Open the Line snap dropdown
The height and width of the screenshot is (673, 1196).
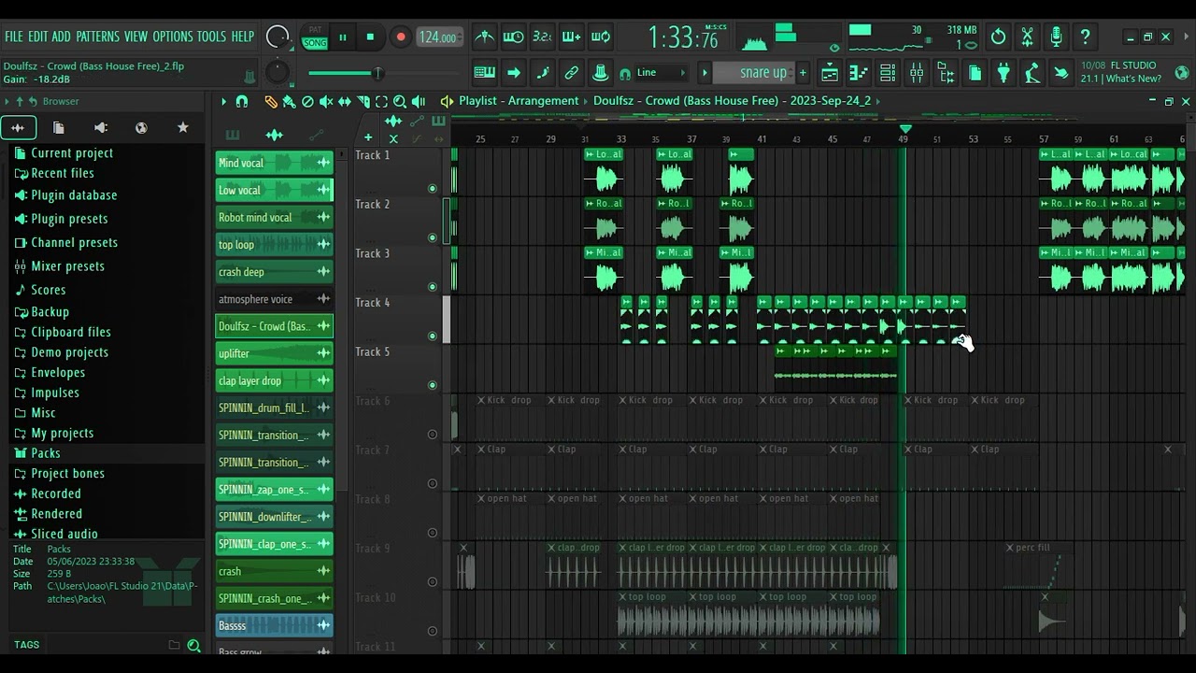tap(662, 73)
